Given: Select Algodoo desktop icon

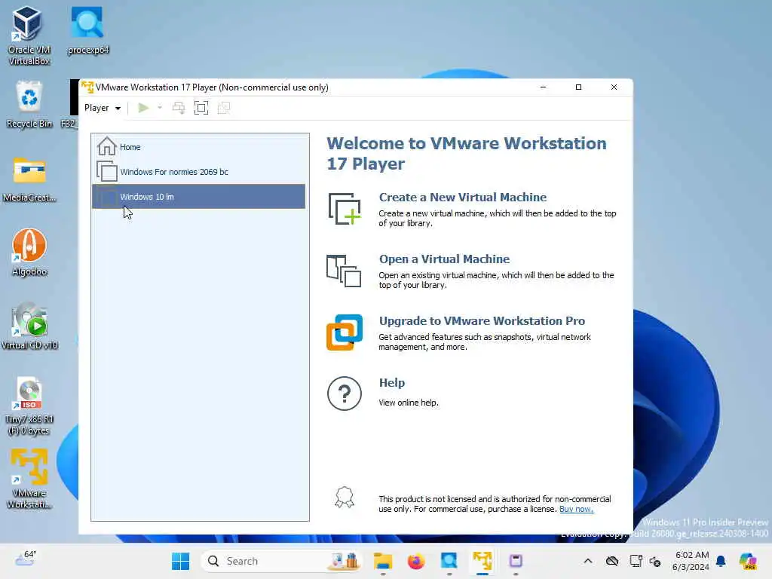Looking at the screenshot, I should (29, 253).
